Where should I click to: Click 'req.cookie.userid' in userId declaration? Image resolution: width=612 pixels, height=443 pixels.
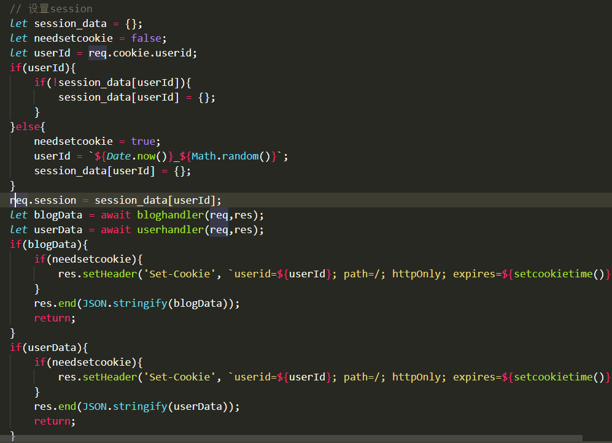coord(142,53)
